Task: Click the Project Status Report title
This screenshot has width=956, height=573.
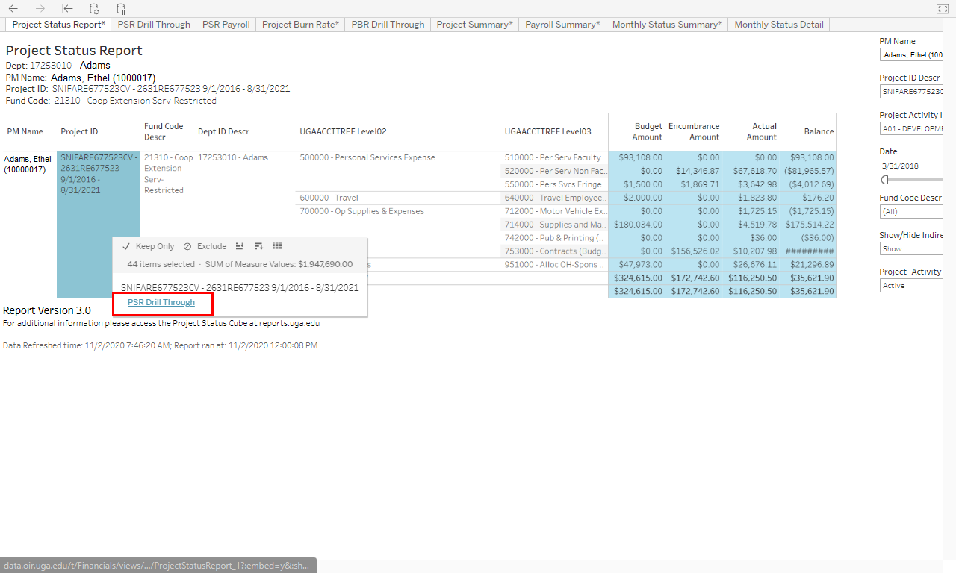Action: (x=74, y=51)
